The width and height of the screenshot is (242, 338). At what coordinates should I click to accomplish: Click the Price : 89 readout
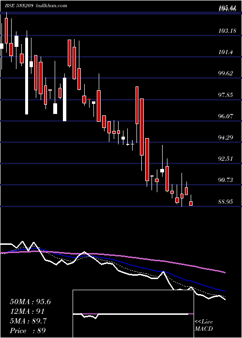coord(28,331)
